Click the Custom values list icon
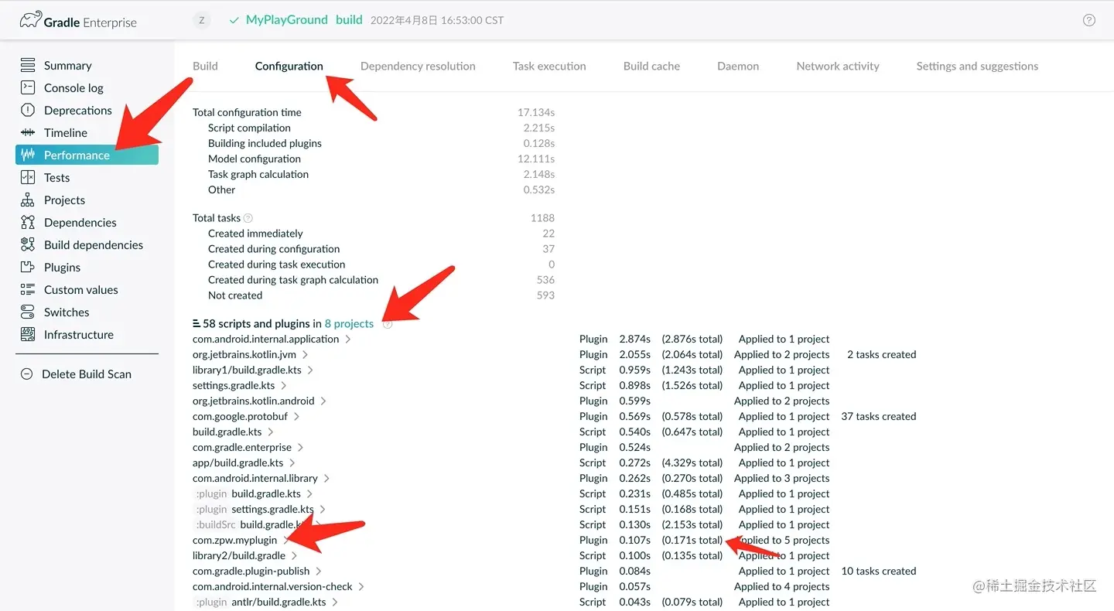The width and height of the screenshot is (1114, 611). (28, 289)
